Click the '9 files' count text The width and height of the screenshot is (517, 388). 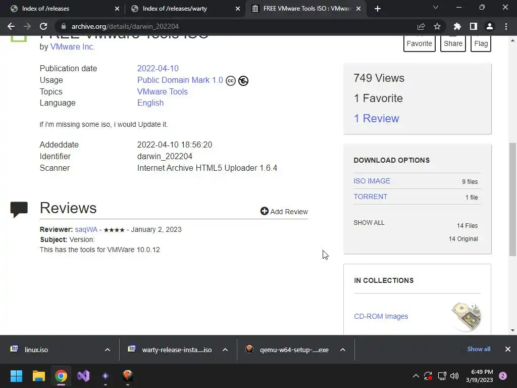tap(470, 182)
